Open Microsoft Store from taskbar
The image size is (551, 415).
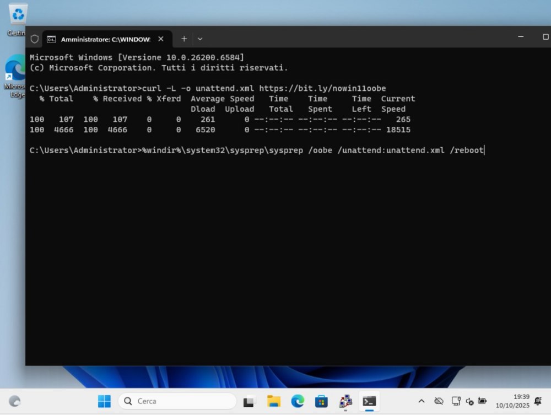[321, 401]
